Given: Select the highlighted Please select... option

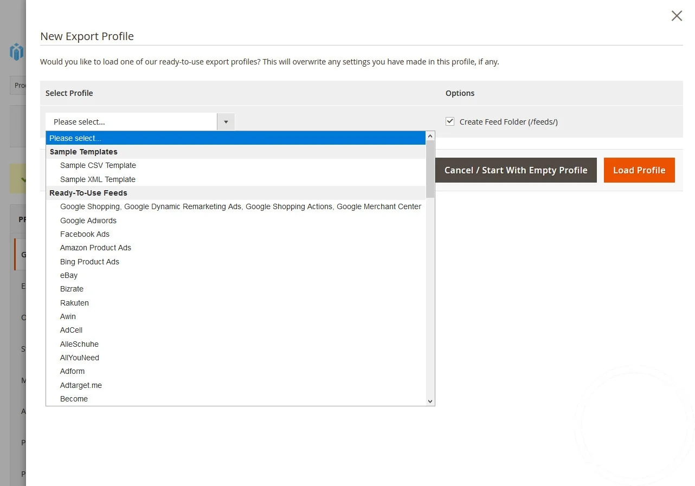Looking at the screenshot, I should point(236,138).
